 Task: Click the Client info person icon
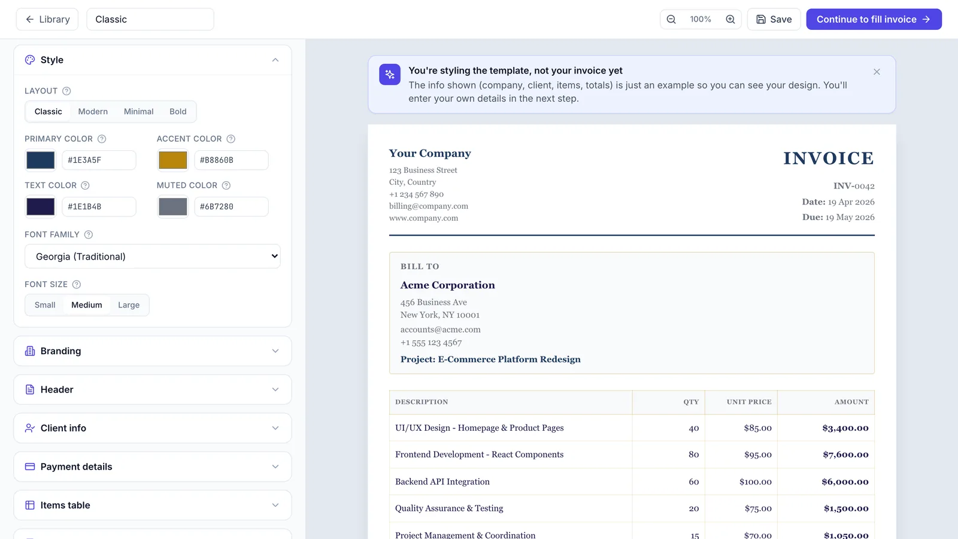click(x=29, y=428)
